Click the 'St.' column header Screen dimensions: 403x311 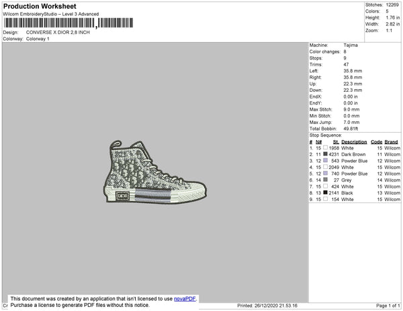point(336,142)
